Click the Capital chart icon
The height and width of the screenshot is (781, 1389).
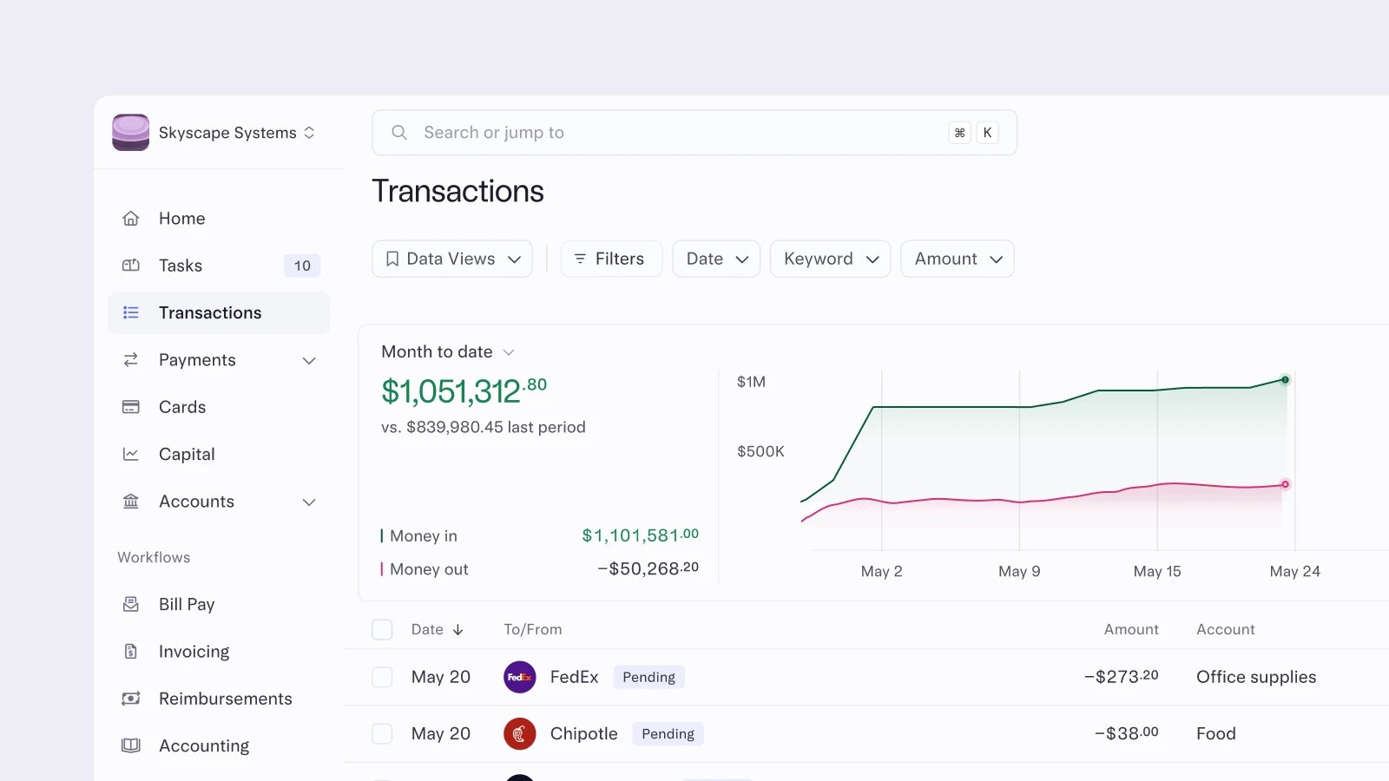(x=131, y=454)
